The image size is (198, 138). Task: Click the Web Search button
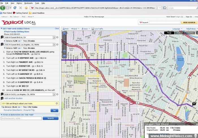click(189, 22)
